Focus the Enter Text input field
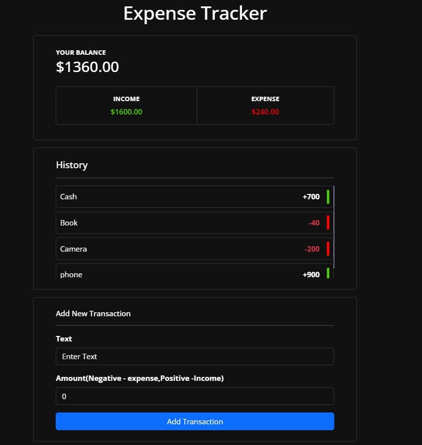Viewport: 422px width, 445px height. coord(195,357)
